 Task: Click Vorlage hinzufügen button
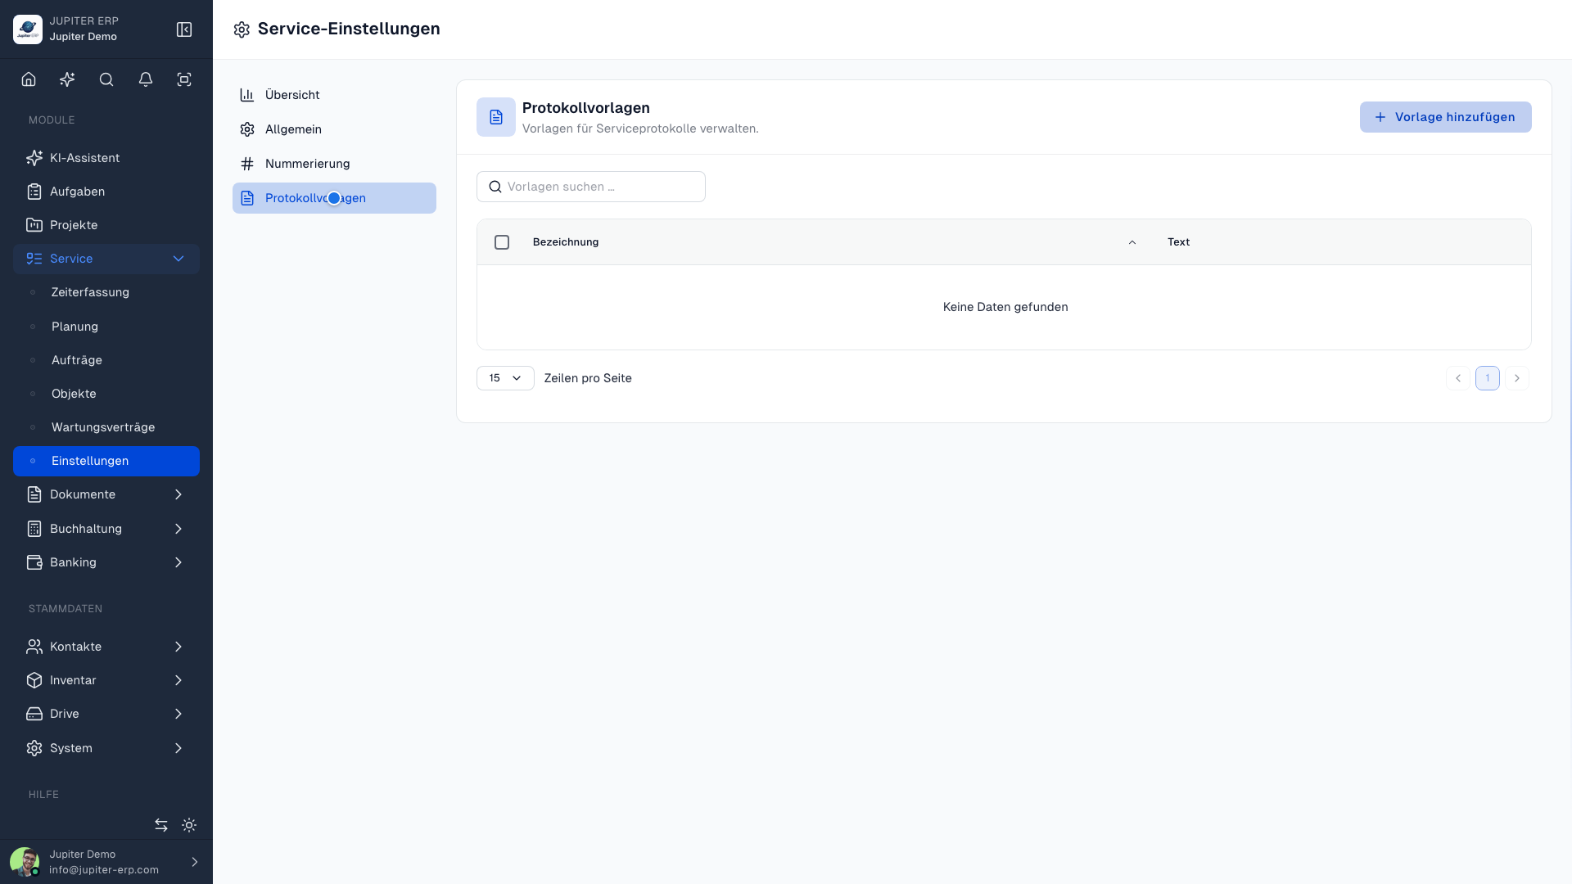[x=1445, y=117]
